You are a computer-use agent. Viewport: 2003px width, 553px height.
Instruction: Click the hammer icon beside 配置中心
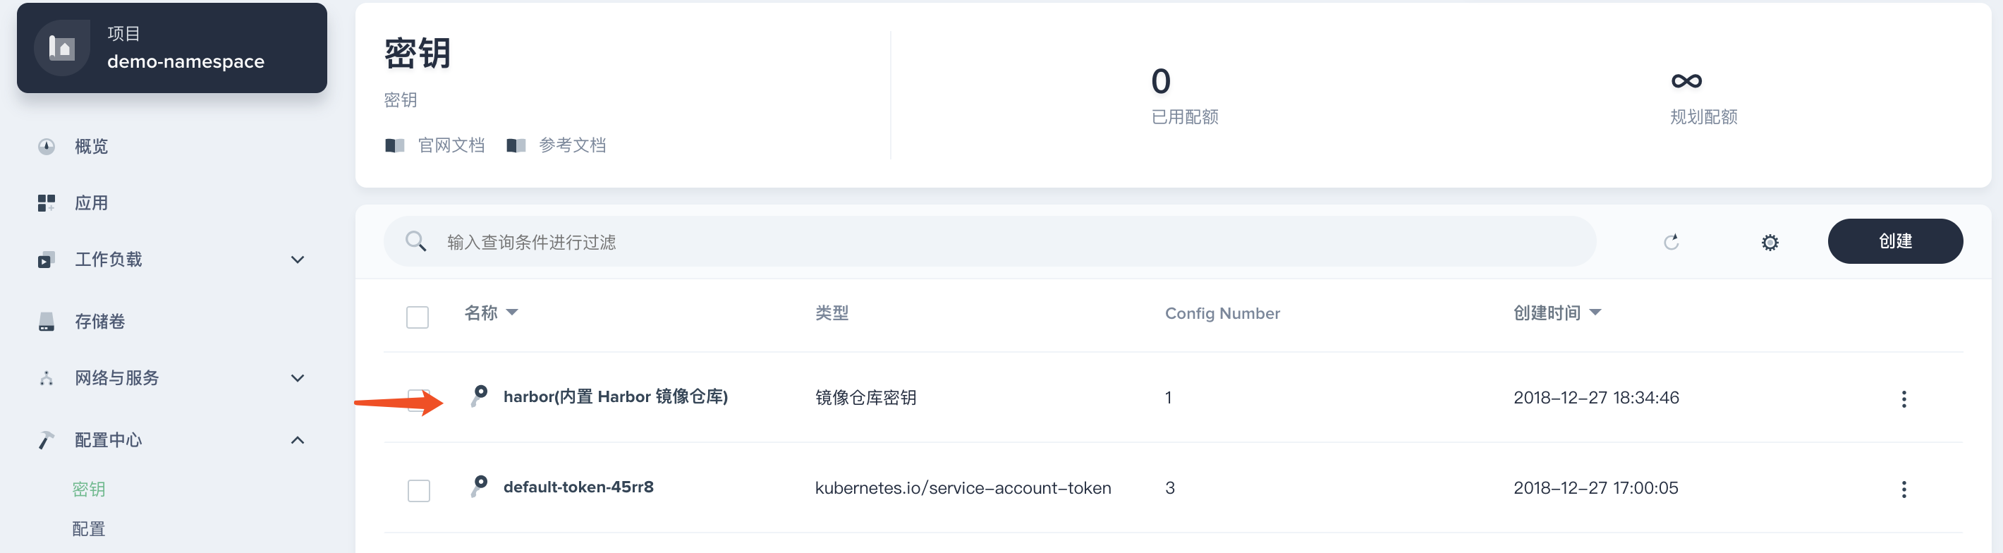[x=47, y=440]
